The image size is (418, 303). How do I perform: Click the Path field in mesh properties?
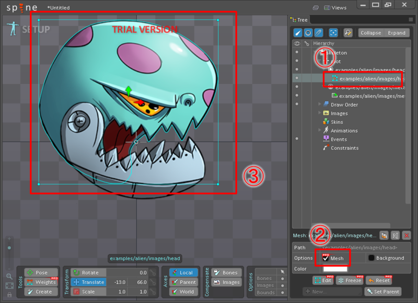[x=365, y=248]
